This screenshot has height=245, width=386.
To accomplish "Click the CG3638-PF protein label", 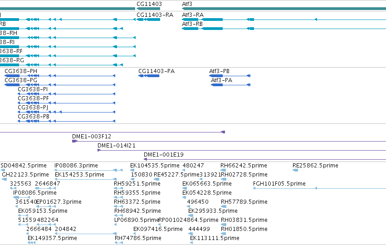I will click(x=33, y=98).
